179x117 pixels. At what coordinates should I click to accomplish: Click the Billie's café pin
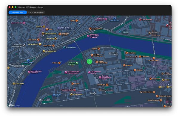coord(99,49)
